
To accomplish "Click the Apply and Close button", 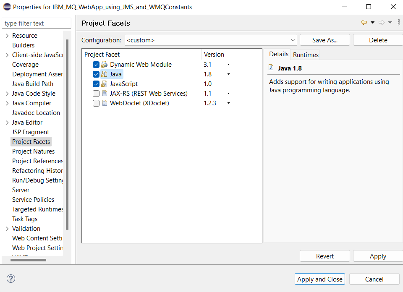I will point(319,279).
